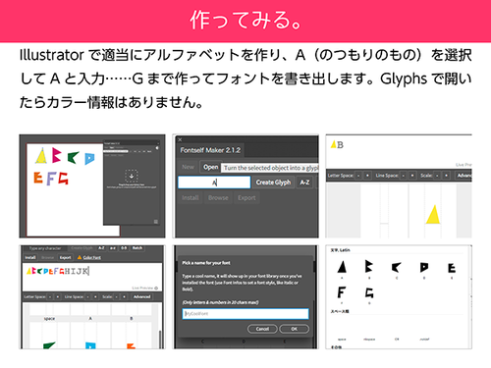Select the magenta B shape on the artboard
The width and height of the screenshot is (491, 368).
coord(57,155)
